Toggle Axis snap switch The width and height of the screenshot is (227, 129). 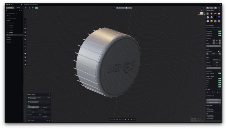click(219, 87)
